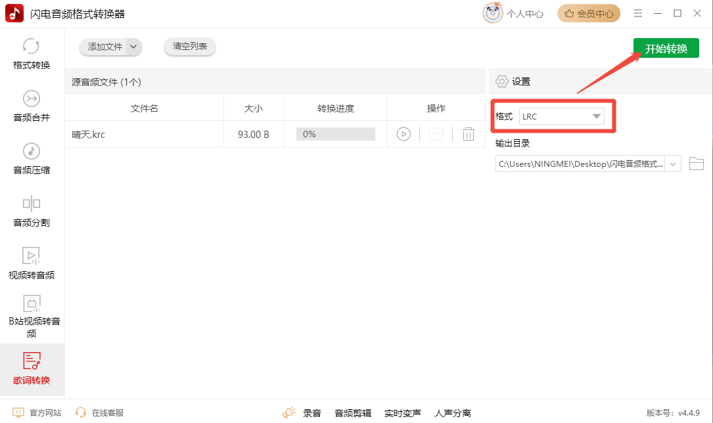This screenshot has width=713, height=423.
Task: Expand the output directory path dropdown
Action: (673, 164)
